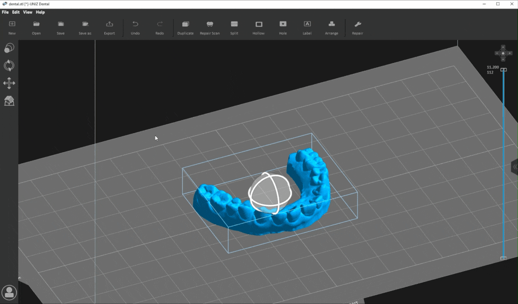Select the Rotate tool in left sidebar
Viewport: 518px width, 304px height.
coord(9,65)
